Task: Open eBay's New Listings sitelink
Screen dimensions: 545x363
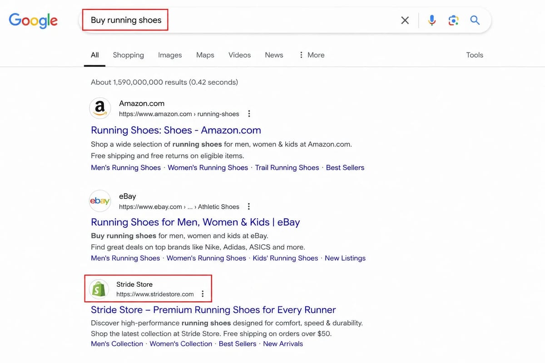Action: point(345,258)
